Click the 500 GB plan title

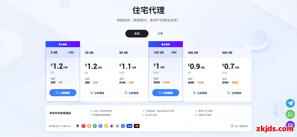[x=227, y=53]
